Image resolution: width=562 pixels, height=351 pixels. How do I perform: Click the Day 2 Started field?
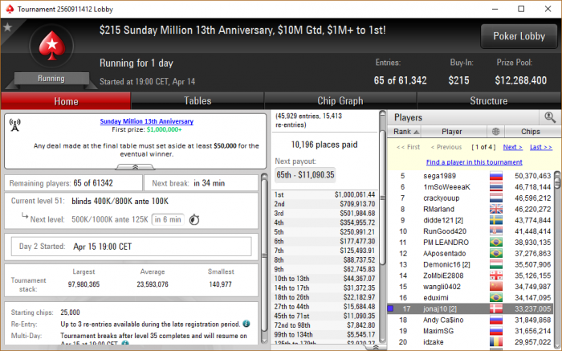[x=131, y=247]
